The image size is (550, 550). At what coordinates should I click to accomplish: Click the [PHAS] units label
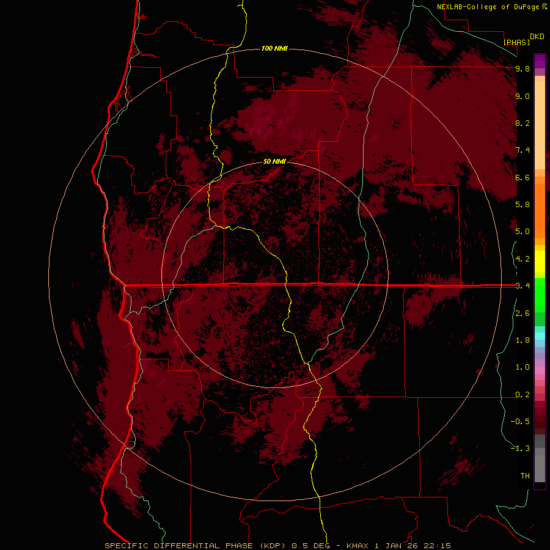(x=516, y=42)
